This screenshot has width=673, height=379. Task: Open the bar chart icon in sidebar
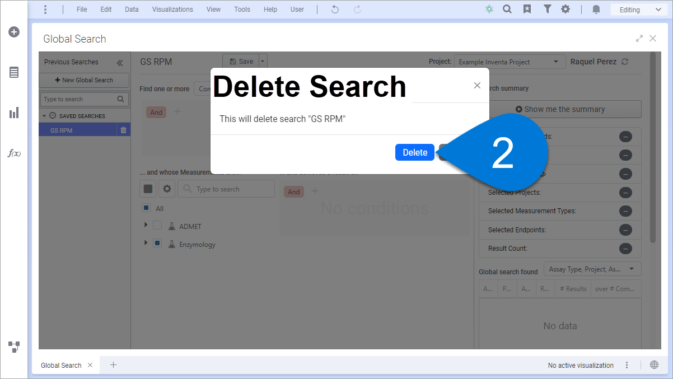[x=14, y=113]
